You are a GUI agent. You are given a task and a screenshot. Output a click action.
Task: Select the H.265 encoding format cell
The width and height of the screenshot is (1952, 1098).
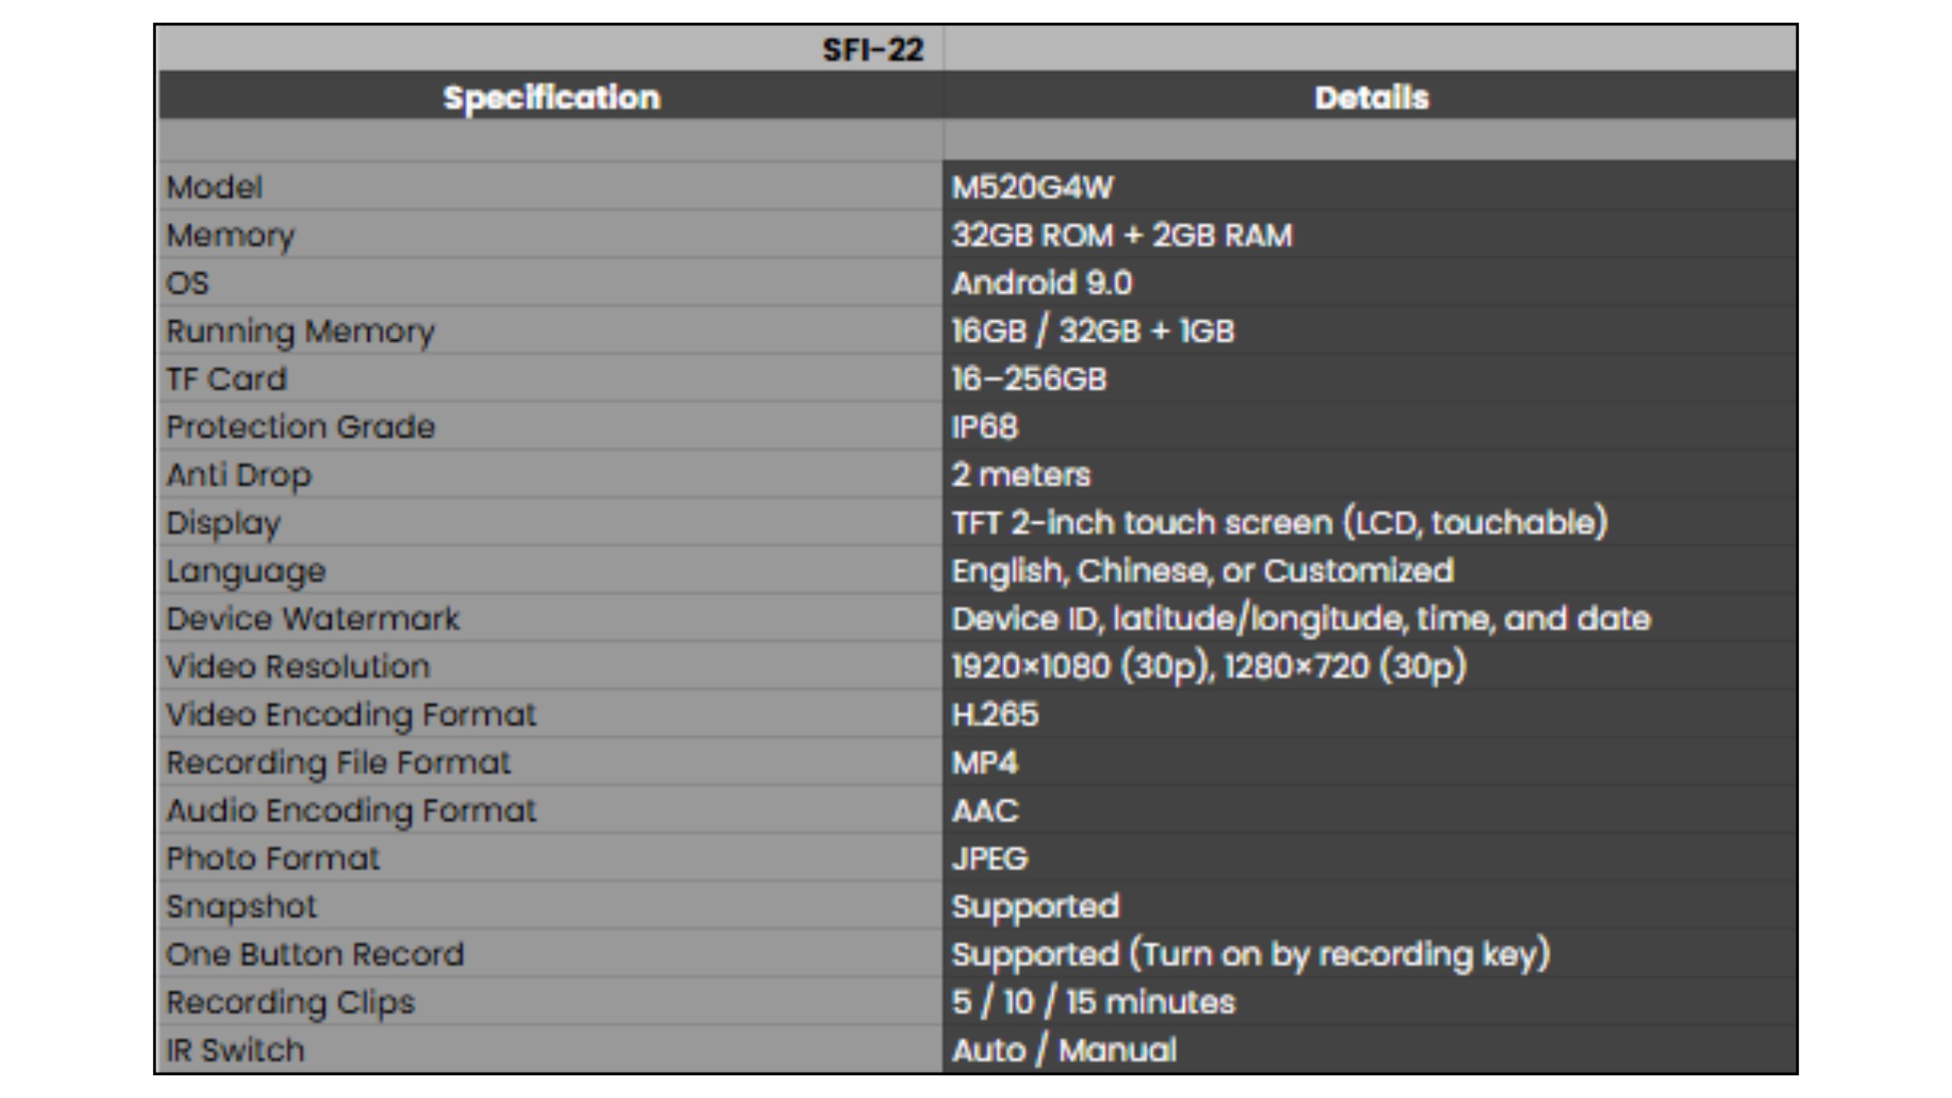pos(994,715)
